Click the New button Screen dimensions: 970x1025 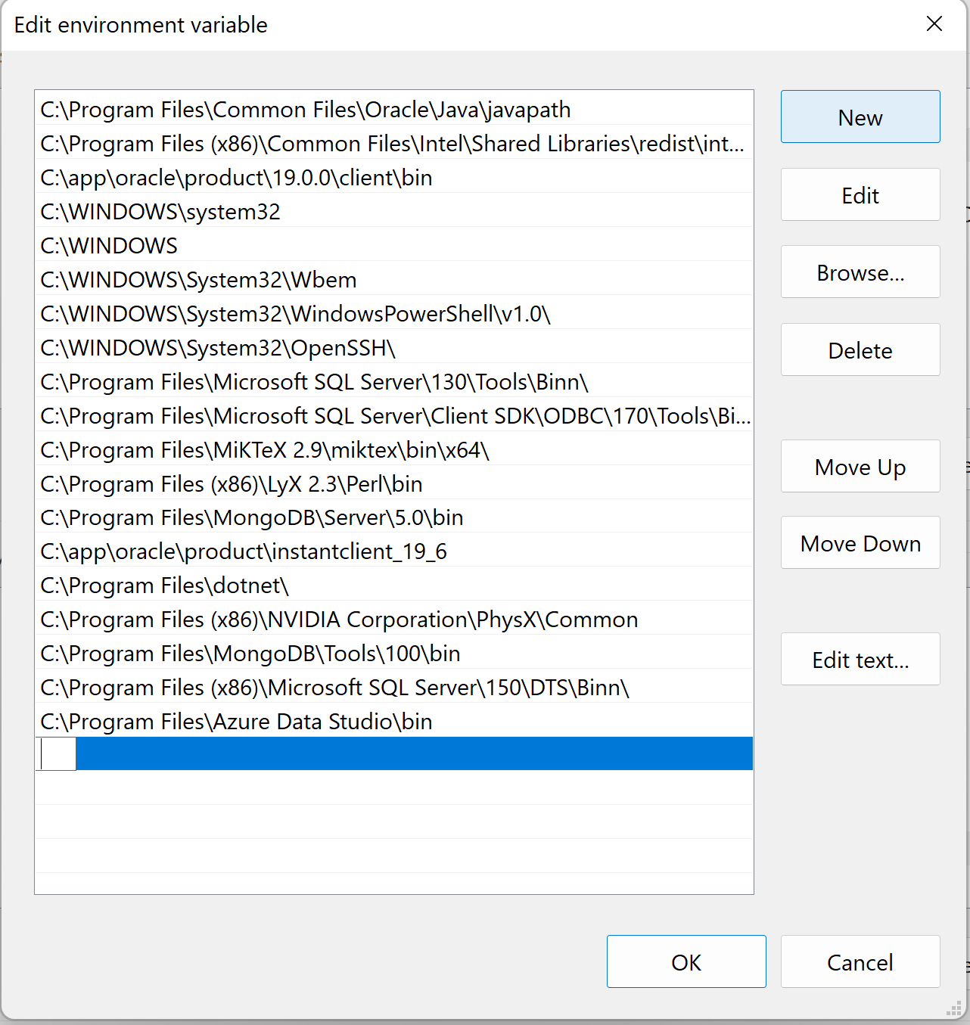[860, 117]
